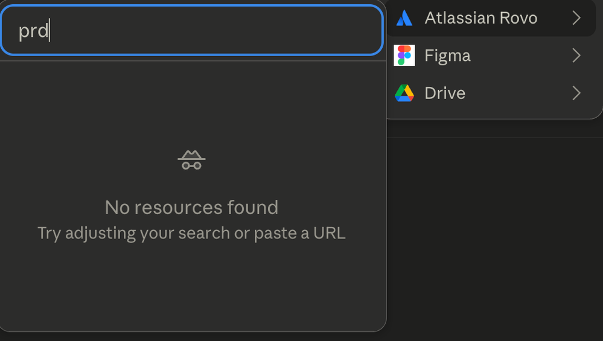Expand the Atlassian Rovo chevron arrow

point(576,18)
